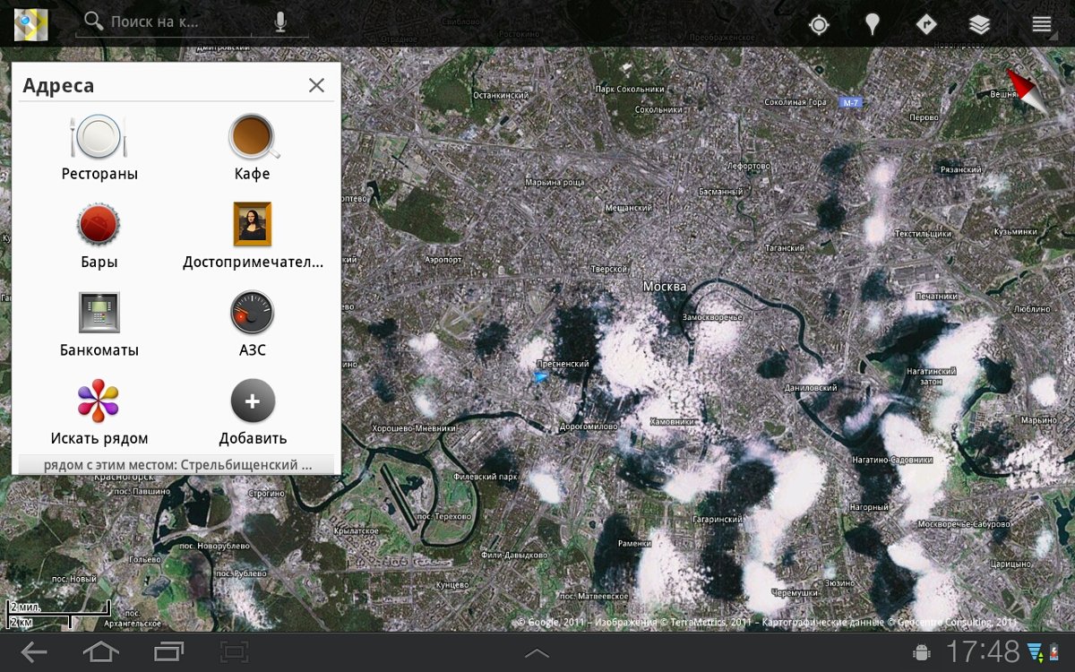The image size is (1075, 672).
Task: Expand the map layers menu
Action: coord(979,24)
